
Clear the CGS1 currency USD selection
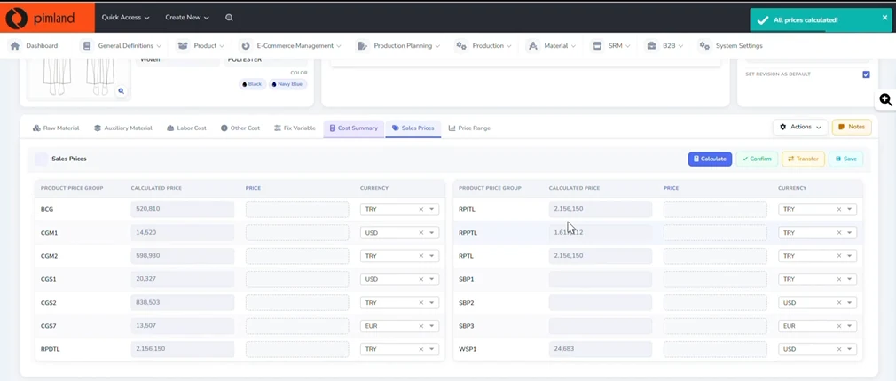[x=421, y=279]
